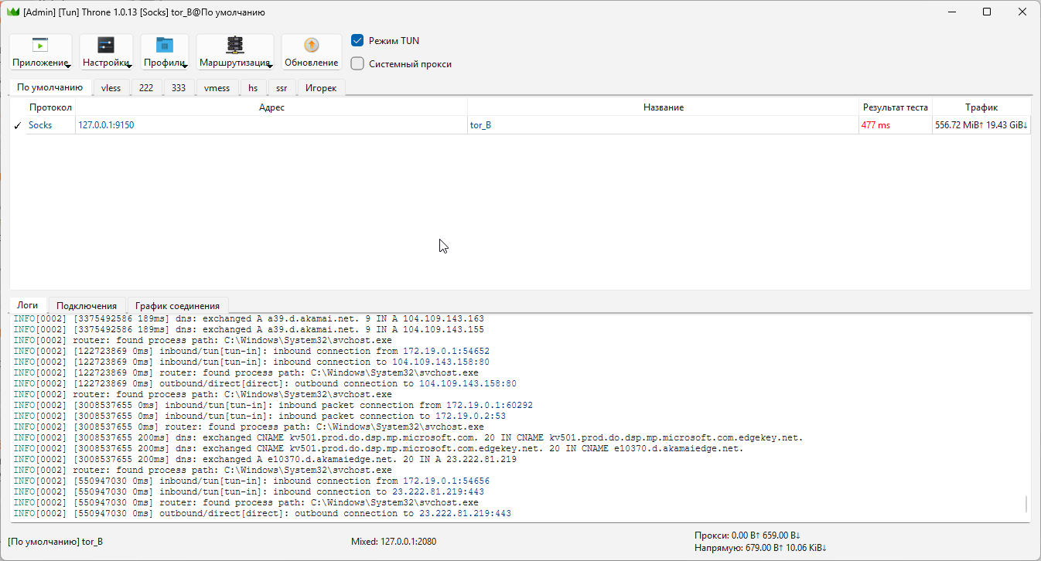The image size is (1041, 561).
Task: Expand the Приложение dropdown arrow
Action: point(68,66)
